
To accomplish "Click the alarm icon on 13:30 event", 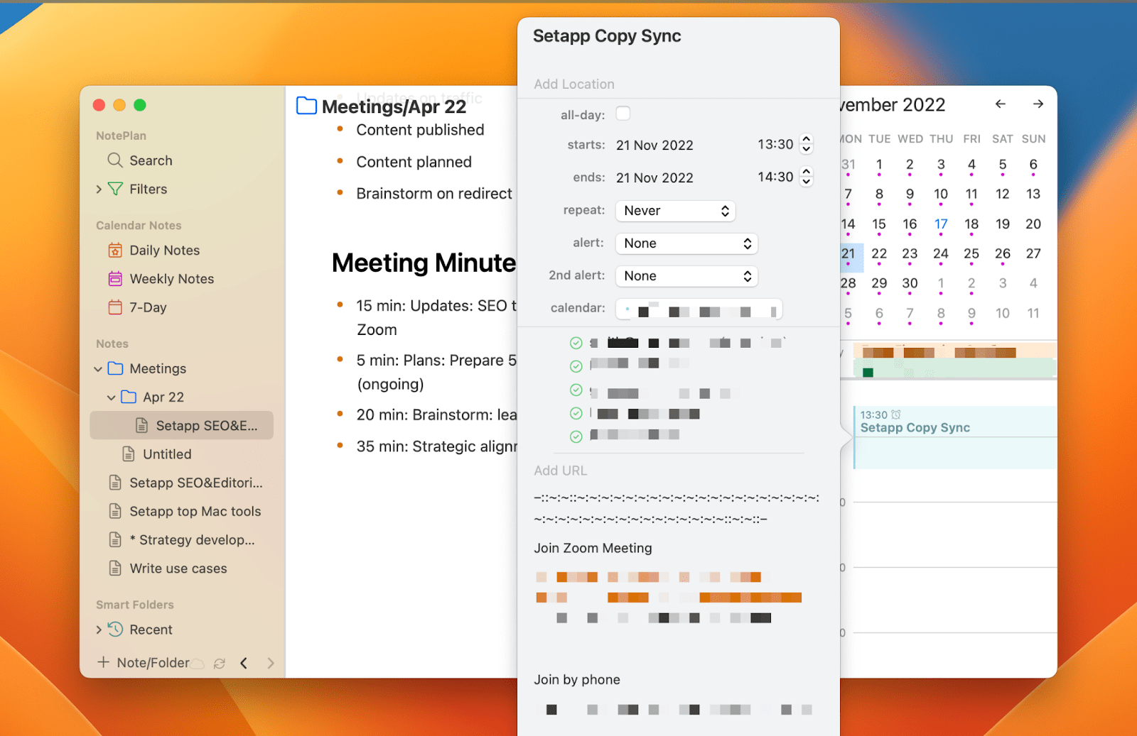I will pyautogui.click(x=896, y=414).
